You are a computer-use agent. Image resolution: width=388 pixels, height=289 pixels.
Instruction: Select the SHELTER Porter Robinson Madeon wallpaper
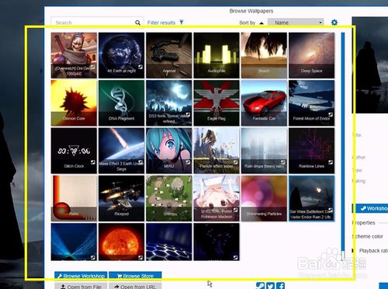(x=217, y=198)
